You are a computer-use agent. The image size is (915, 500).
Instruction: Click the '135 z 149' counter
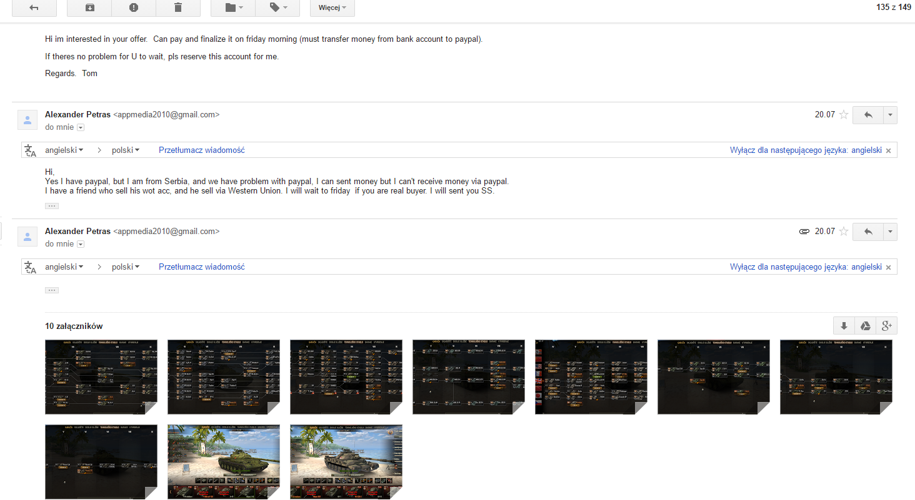(x=894, y=7)
